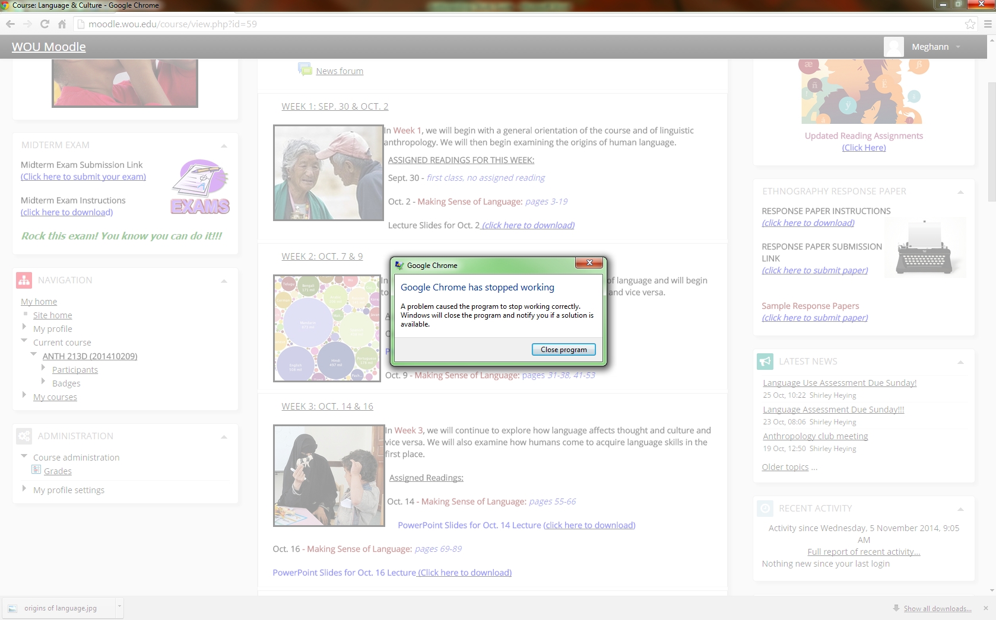Collapse the Recent Activity block
This screenshot has width=996, height=620.
(x=960, y=509)
